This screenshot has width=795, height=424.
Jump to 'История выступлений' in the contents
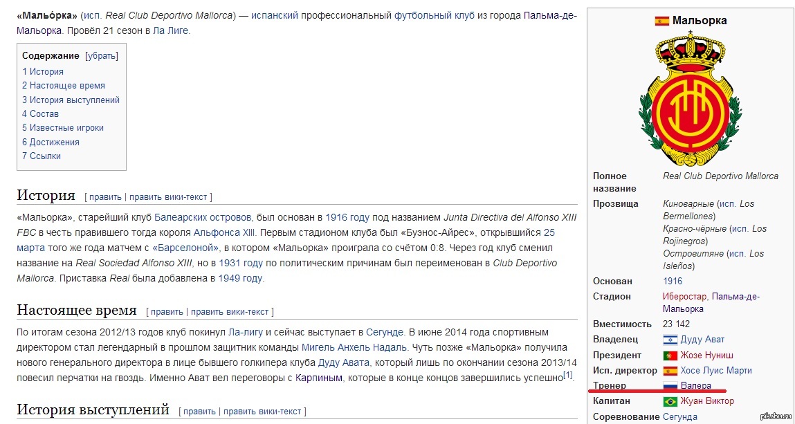pyautogui.click(x=71, y=100)
